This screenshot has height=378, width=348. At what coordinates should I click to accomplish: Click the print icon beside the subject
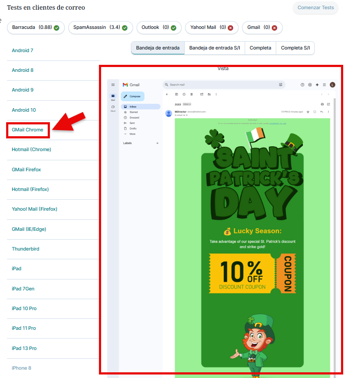point(322,104)
